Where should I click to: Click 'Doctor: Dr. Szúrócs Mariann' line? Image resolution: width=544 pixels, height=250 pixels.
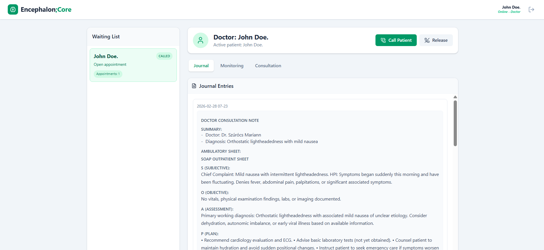point(233,135)
